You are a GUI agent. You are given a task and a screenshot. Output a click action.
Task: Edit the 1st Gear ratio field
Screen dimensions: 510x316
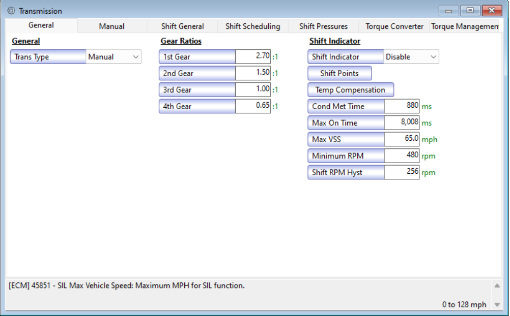253,57
